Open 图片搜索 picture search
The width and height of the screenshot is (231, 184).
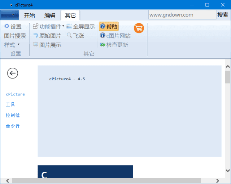coord(15,36)
